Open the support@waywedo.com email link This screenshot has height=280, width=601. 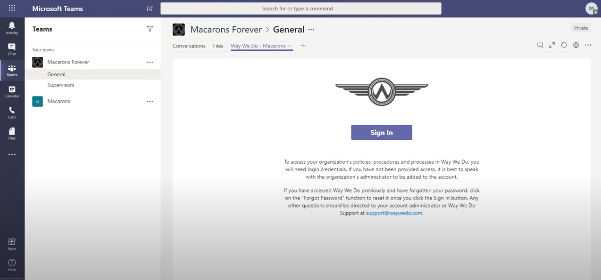394,213
